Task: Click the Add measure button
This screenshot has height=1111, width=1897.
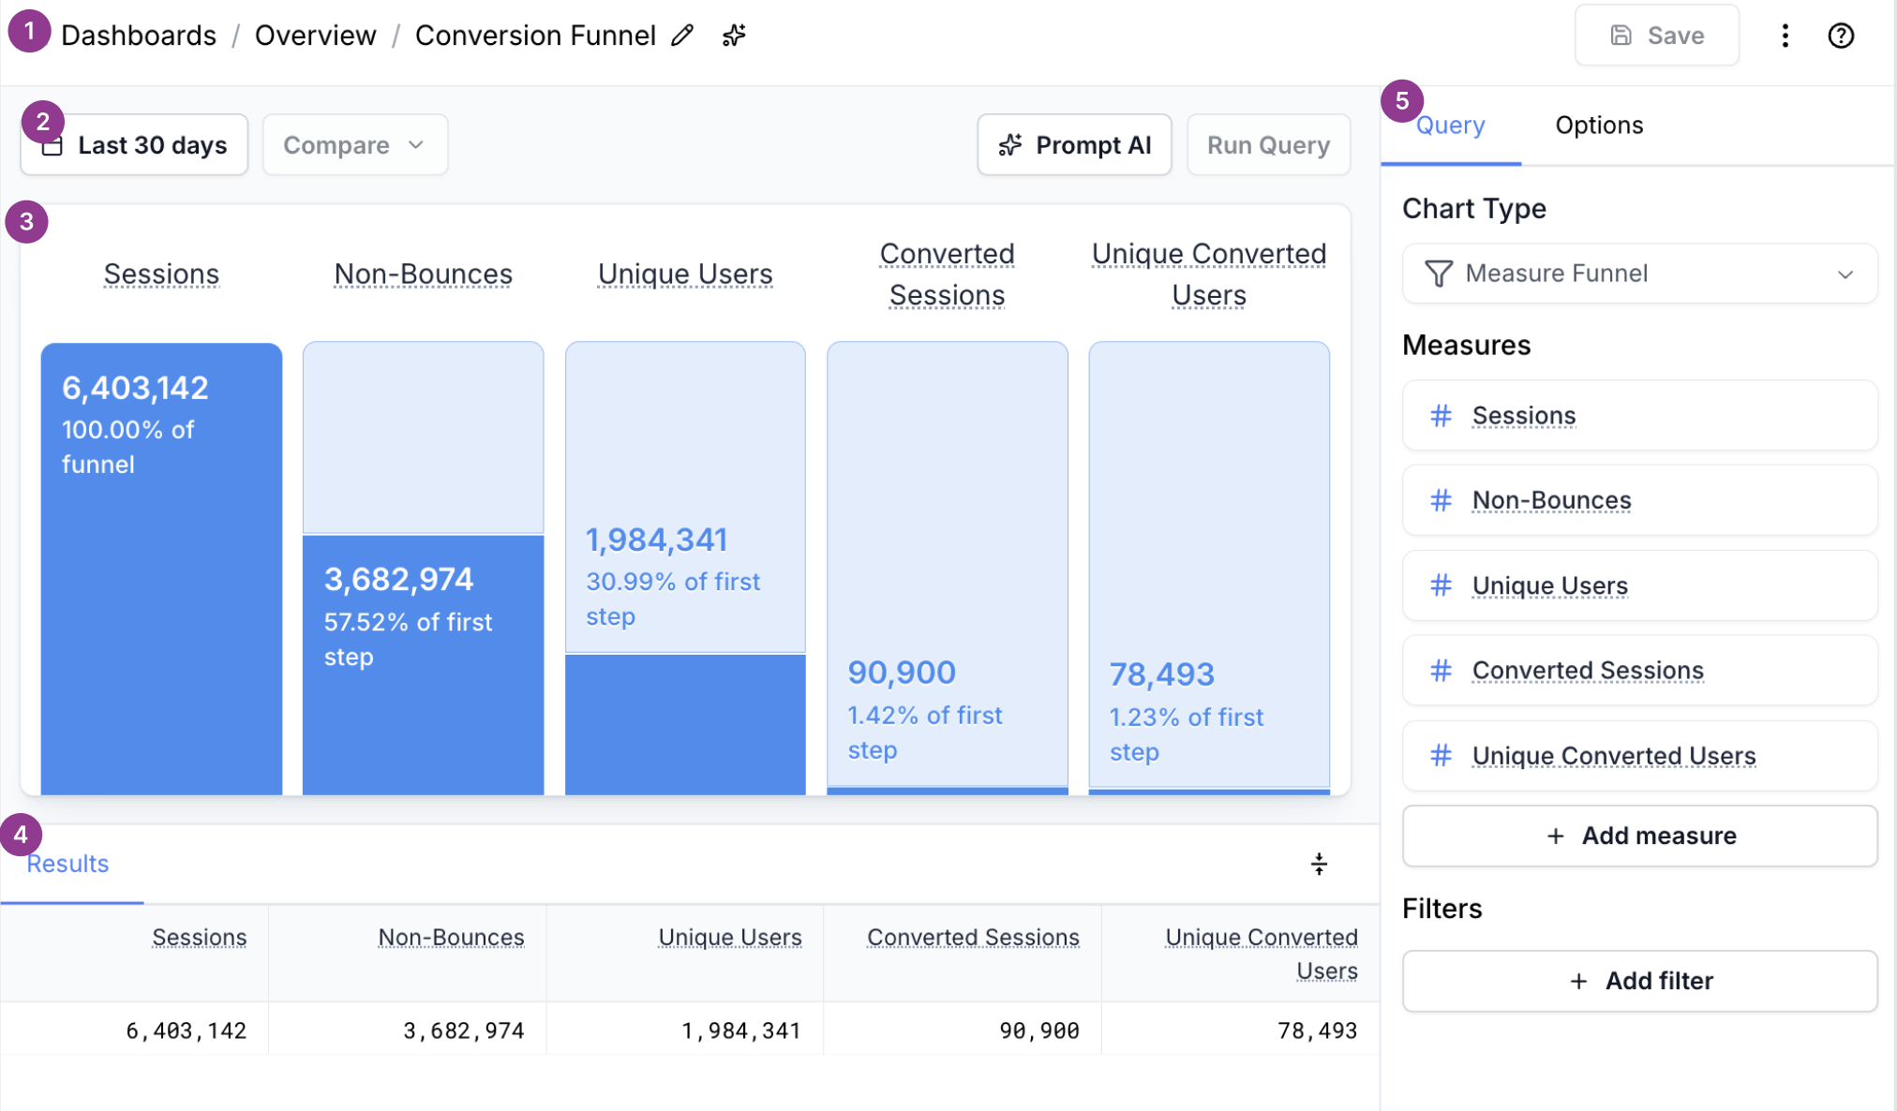Action: (1639, 836)
